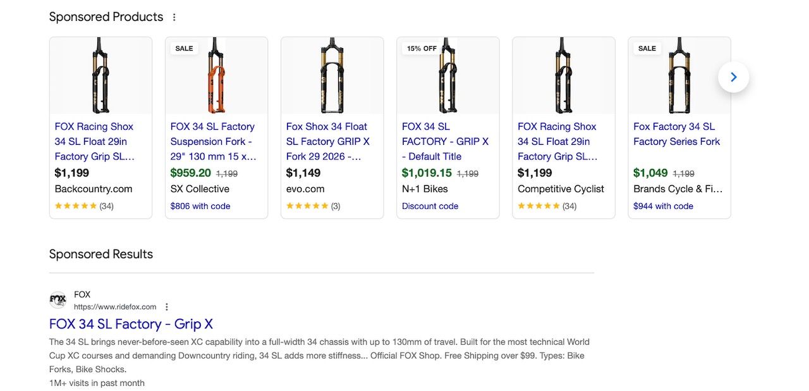Open orange FOX 34 SL fork image

216,76
